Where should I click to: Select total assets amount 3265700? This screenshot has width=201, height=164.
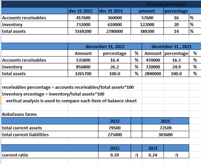coord(83,74)
